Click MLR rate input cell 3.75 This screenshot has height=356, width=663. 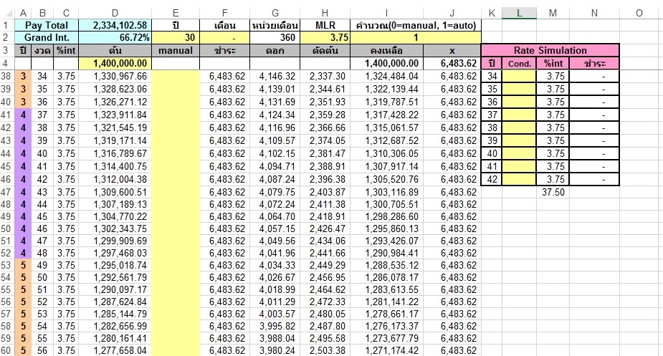click(x=325, y=38)
